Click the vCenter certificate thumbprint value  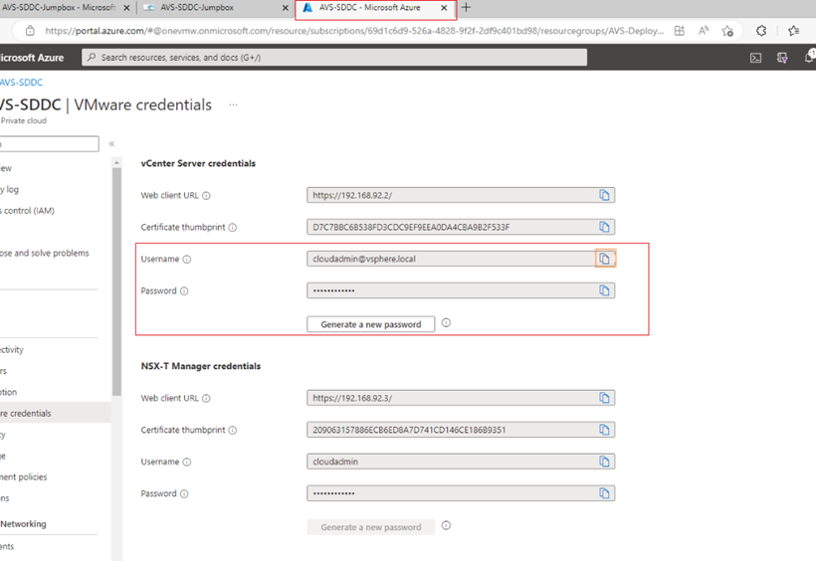[x=411, y=228]
